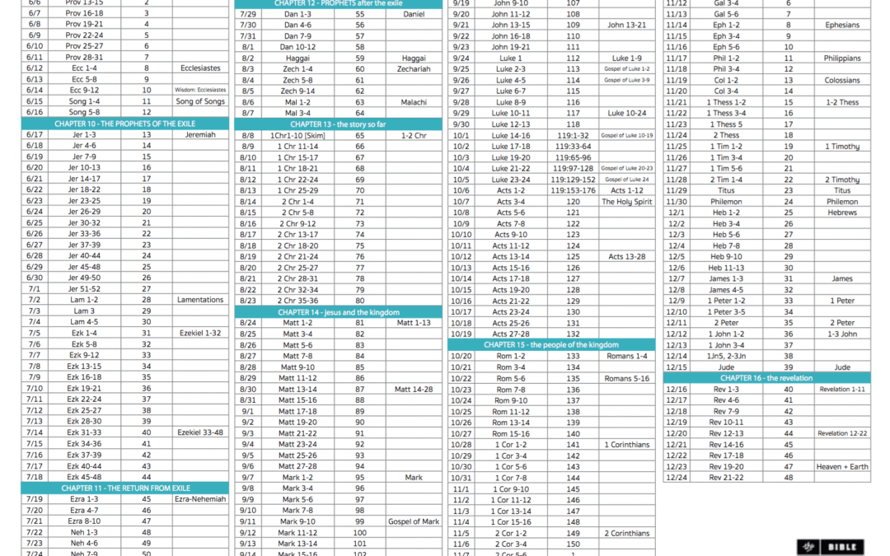Click the 'Ephesians' label
Image resolution: width=890 pixels, height=556 pixels.
pos(841,25)
